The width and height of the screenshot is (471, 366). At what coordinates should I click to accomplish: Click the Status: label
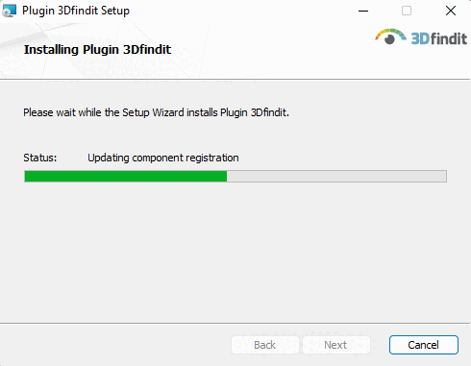[x=40, y=158]
